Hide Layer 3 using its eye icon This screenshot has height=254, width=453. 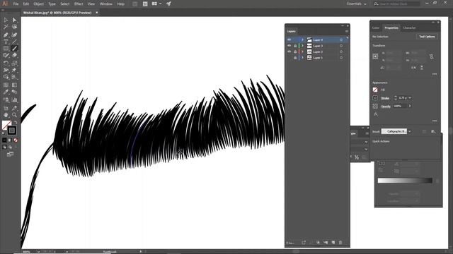point(289,46)
